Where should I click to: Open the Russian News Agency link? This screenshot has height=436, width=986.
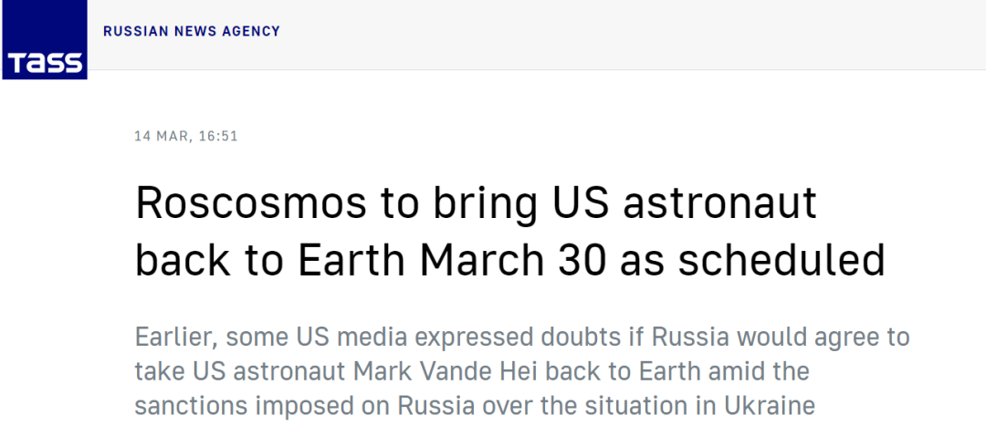click(x=192, y=31)
